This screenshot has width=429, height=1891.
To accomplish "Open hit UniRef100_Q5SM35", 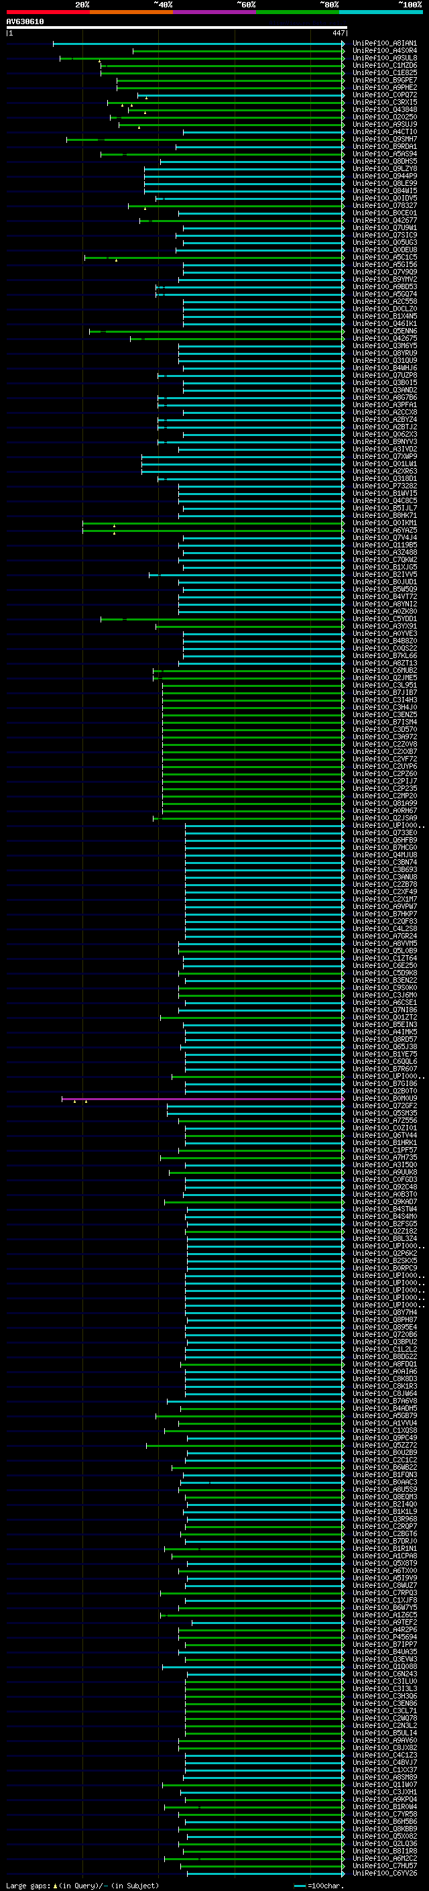I will click(x=384, y=1114).
